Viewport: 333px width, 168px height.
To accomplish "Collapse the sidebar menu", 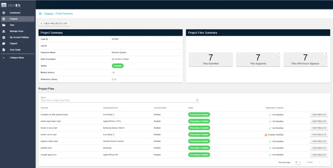I will tap(17, 58).
